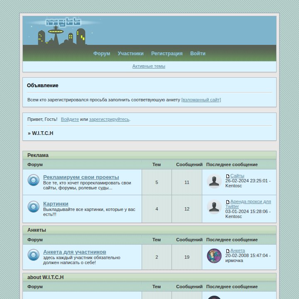Open the Форум navigation menu item

(x=102, y=54)
